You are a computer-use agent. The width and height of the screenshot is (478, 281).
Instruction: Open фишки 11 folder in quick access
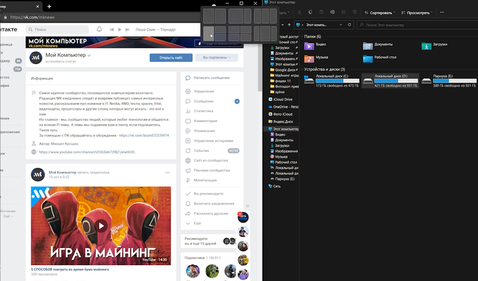tap(281, 81)
